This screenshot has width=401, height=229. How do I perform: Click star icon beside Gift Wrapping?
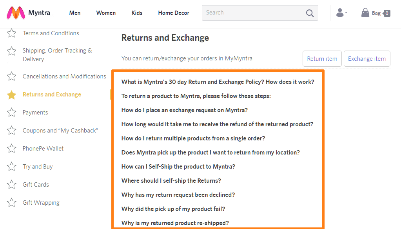(11, 203)
